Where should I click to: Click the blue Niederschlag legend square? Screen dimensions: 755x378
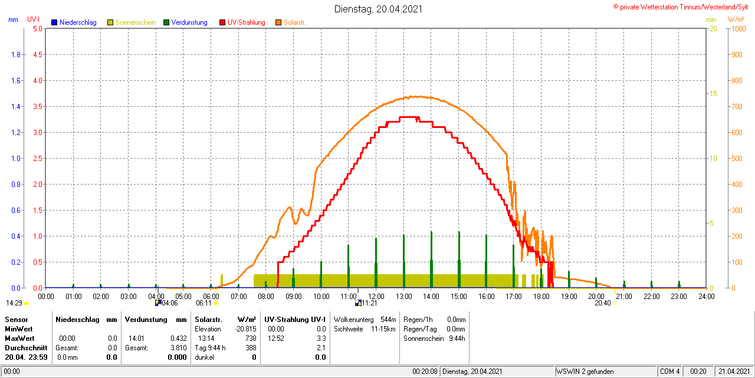point(54,22)
